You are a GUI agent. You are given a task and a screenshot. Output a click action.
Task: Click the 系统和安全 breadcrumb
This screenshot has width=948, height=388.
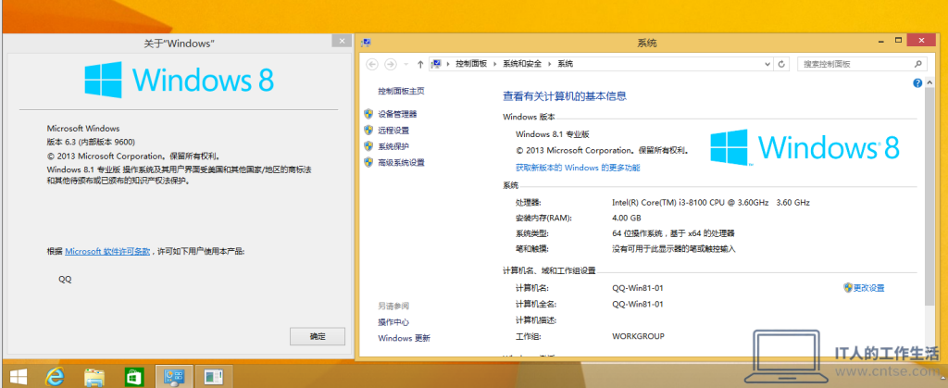[x=522, y=64]
